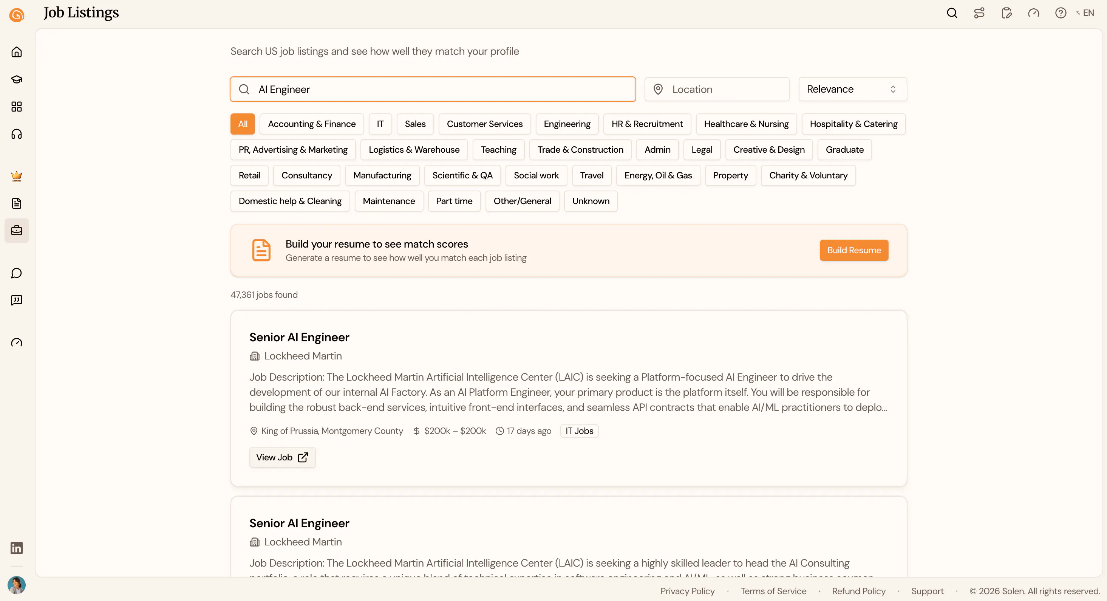Open the route-switch icon beside top search
The image size is (1107, 601).
pyautogui.click(x=979, y=13)
